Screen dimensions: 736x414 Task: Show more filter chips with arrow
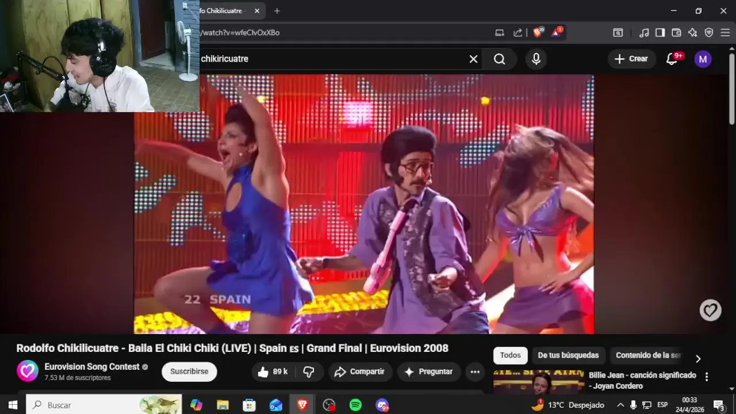click(x=698, y=359)
